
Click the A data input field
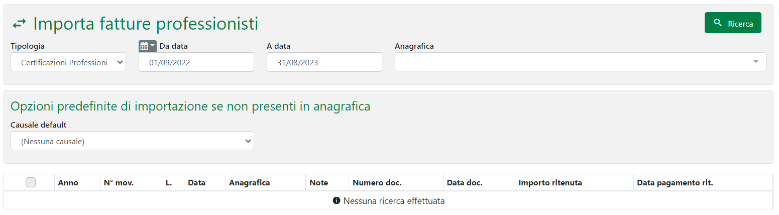point(324,62)
